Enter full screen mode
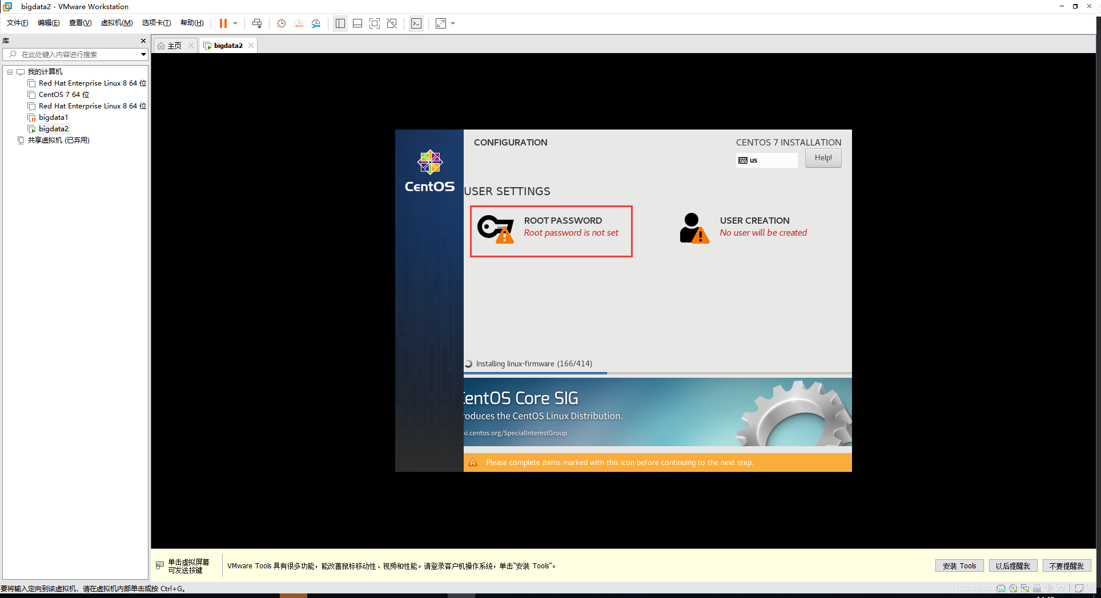The image size is (1101, 598). pyautogui.click(x=375, y=23)
